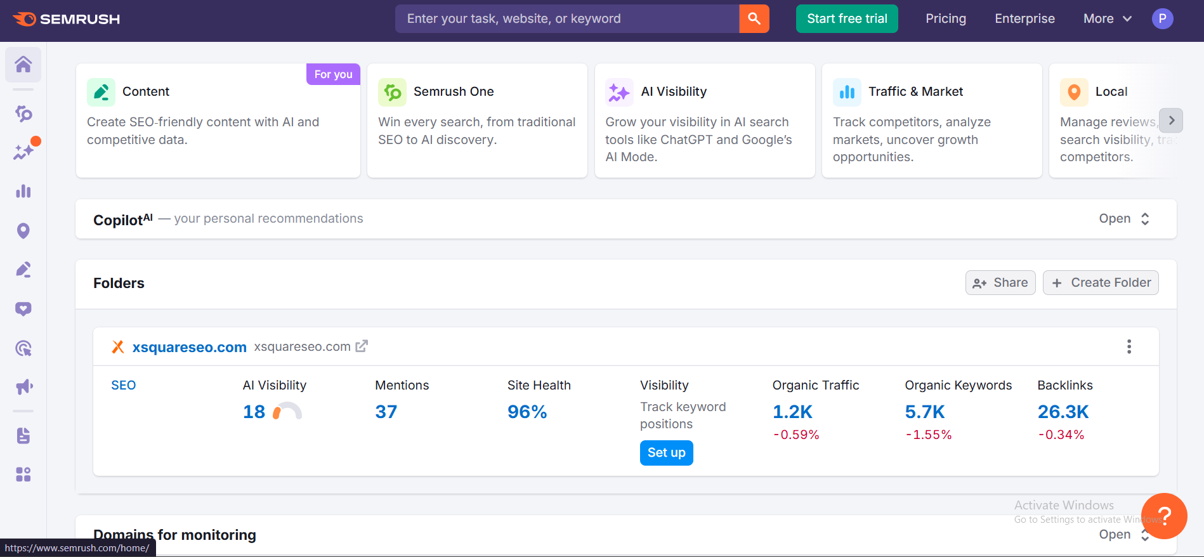Click the Semrush One card icon
Image resolution: width=1204 pixels, height=557 pixels.
[392, 92]
